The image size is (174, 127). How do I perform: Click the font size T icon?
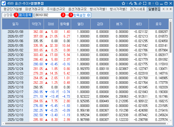135,3
